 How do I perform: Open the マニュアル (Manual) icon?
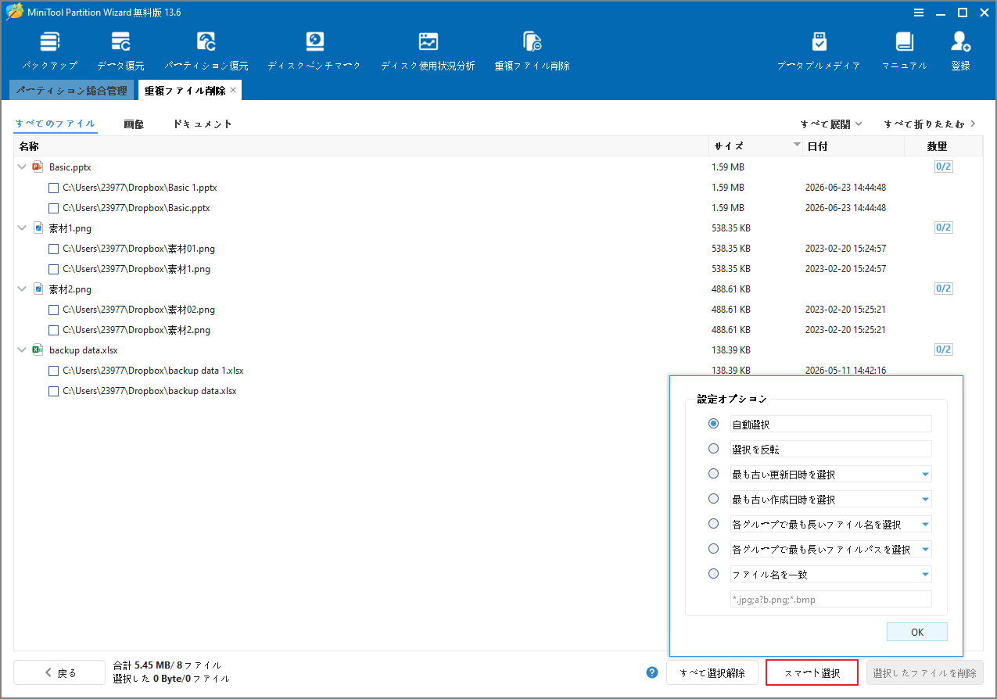tap(904, 52)
